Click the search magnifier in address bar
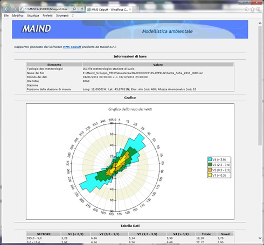 tap(74, 9)
